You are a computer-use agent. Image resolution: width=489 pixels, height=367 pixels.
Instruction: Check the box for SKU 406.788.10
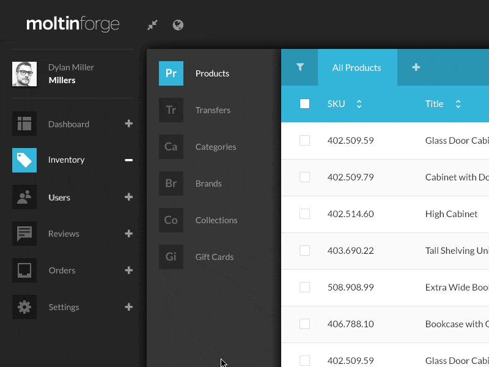[304, 324]
